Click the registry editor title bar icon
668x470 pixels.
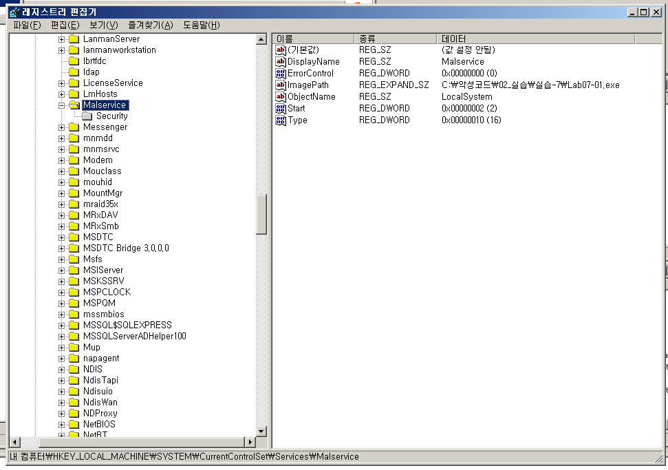coord(14,12)
